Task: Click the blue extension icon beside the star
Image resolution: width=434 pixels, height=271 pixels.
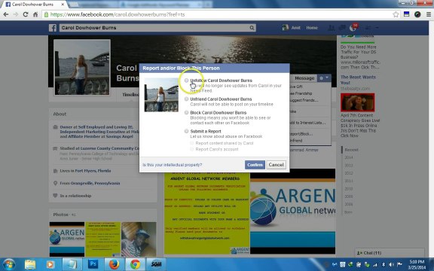Action: point(406,14)
